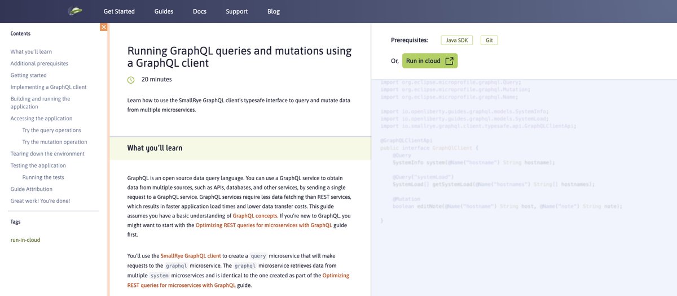This screenshot has width=677, height=296.
Task: Click the public interface GraphQlClient code line
Action: point(429,148)
